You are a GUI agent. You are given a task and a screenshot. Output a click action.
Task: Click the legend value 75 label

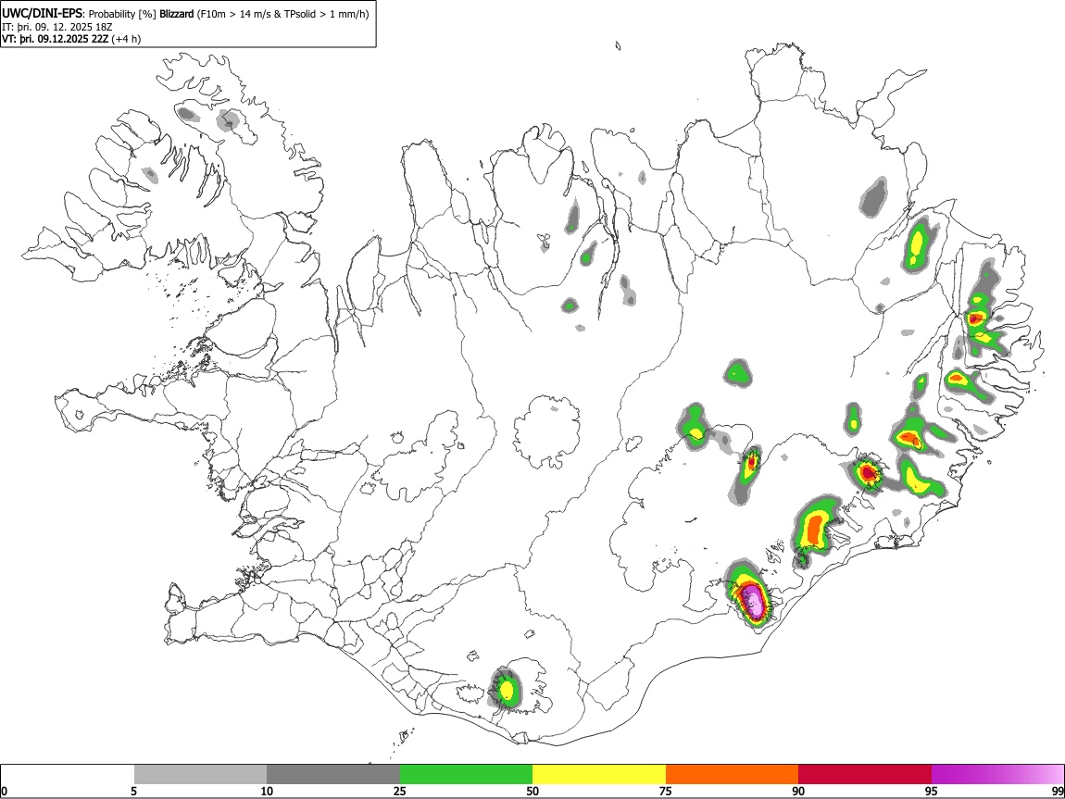pyautogui.click(x=666, y=791)
